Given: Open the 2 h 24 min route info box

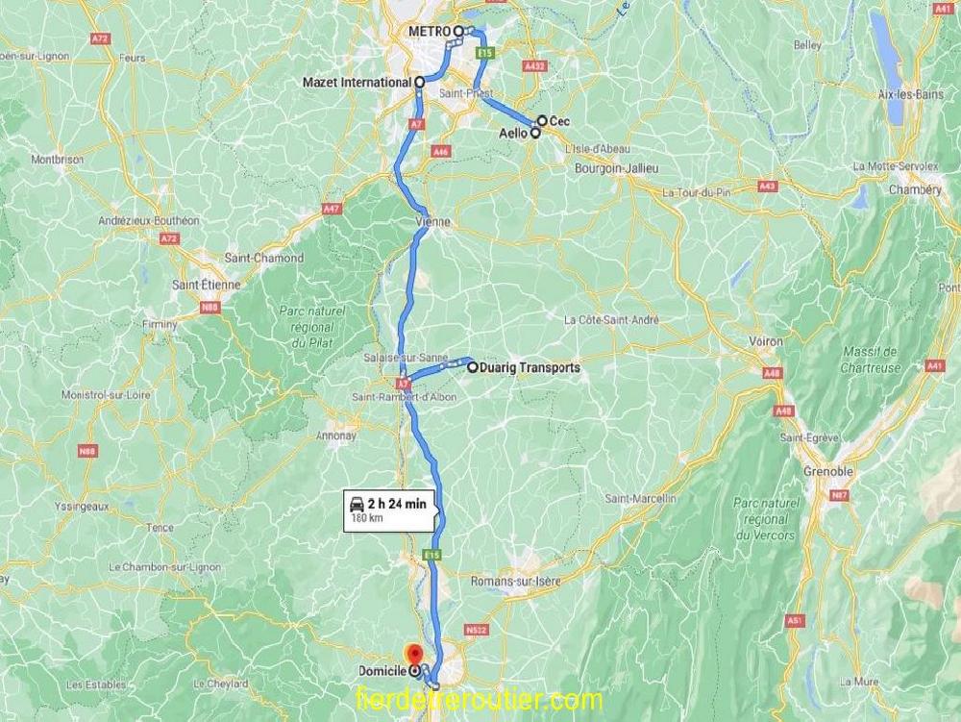Looking at the screenshot, I should point(391,510).
